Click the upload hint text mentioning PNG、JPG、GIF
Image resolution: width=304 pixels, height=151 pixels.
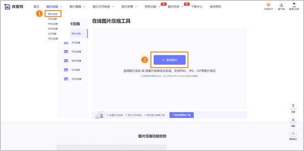(x=169, y=71)
